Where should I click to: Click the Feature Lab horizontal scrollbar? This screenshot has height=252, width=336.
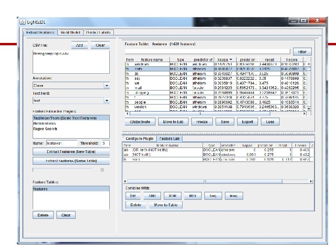[205, 182]
